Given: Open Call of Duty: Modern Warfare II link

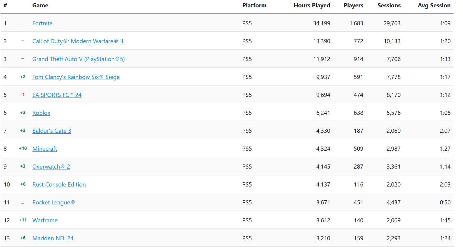Looking at the screenshot, I should 78,41.
